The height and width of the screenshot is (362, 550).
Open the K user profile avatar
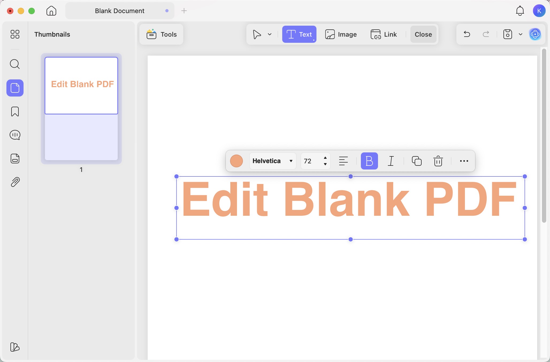tap(539, 11)
